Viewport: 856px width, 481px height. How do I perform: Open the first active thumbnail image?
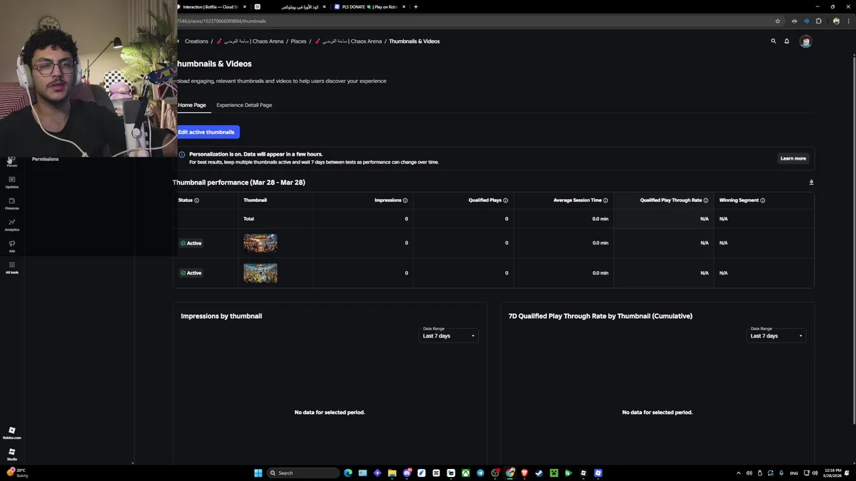pyautogui.click(x=260, y=243)
